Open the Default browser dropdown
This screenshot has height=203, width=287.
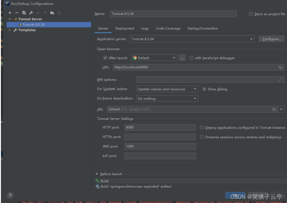[x=154, y=58]
